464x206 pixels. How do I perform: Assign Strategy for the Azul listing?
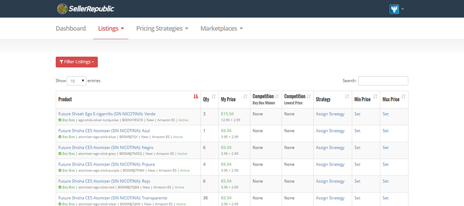click(x=330, y=131)
